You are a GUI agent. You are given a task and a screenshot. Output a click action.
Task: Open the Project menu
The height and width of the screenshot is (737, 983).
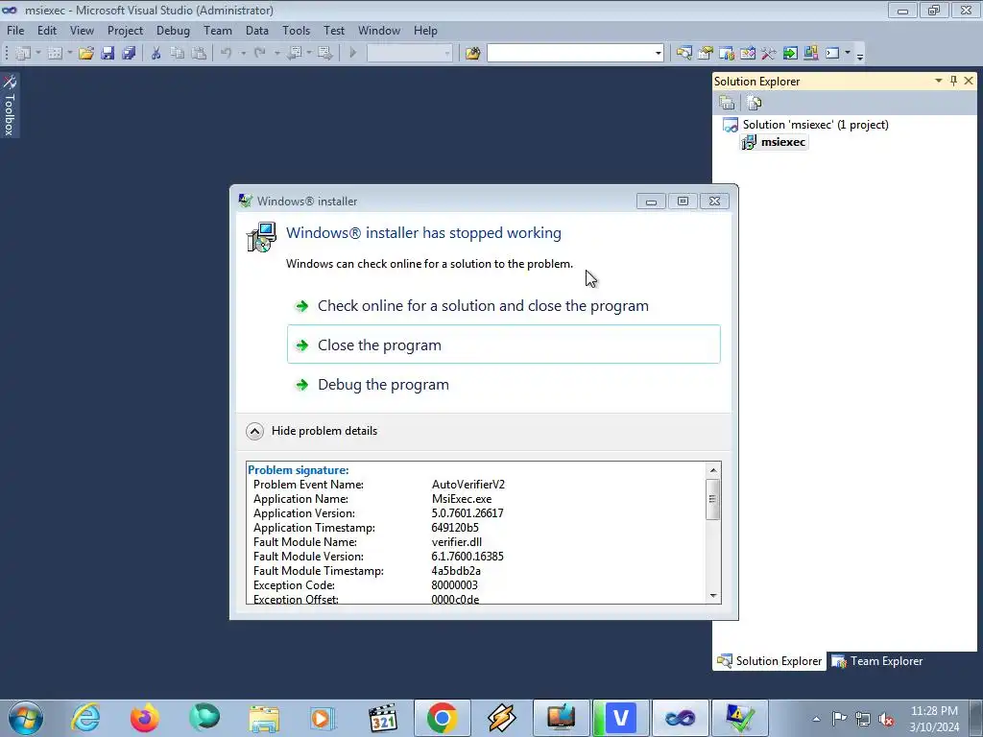click(125, 30)
